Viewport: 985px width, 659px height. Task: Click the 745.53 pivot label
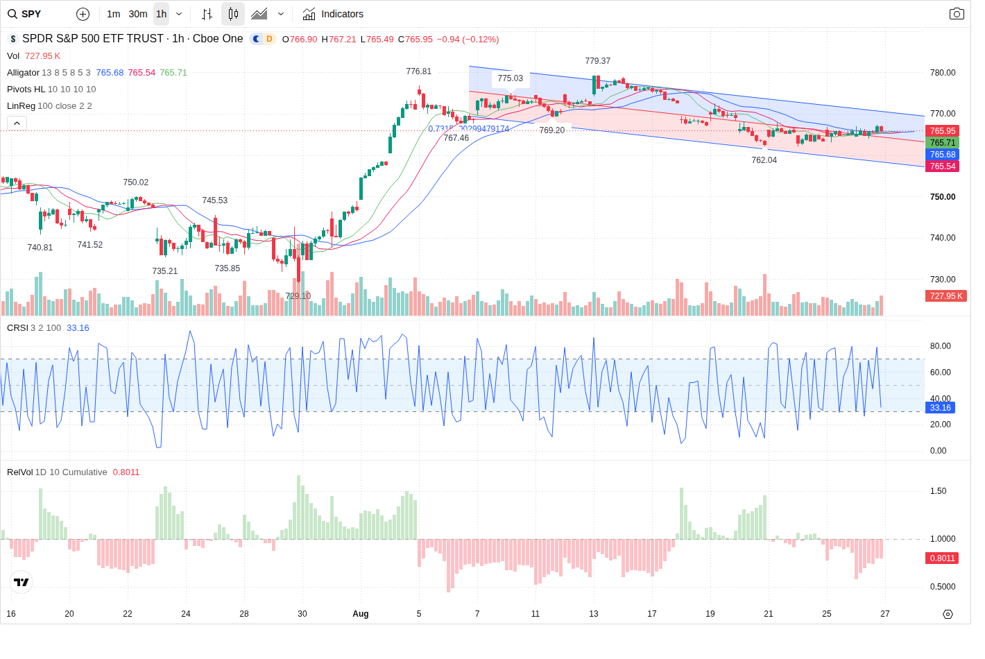coord(215,200)
